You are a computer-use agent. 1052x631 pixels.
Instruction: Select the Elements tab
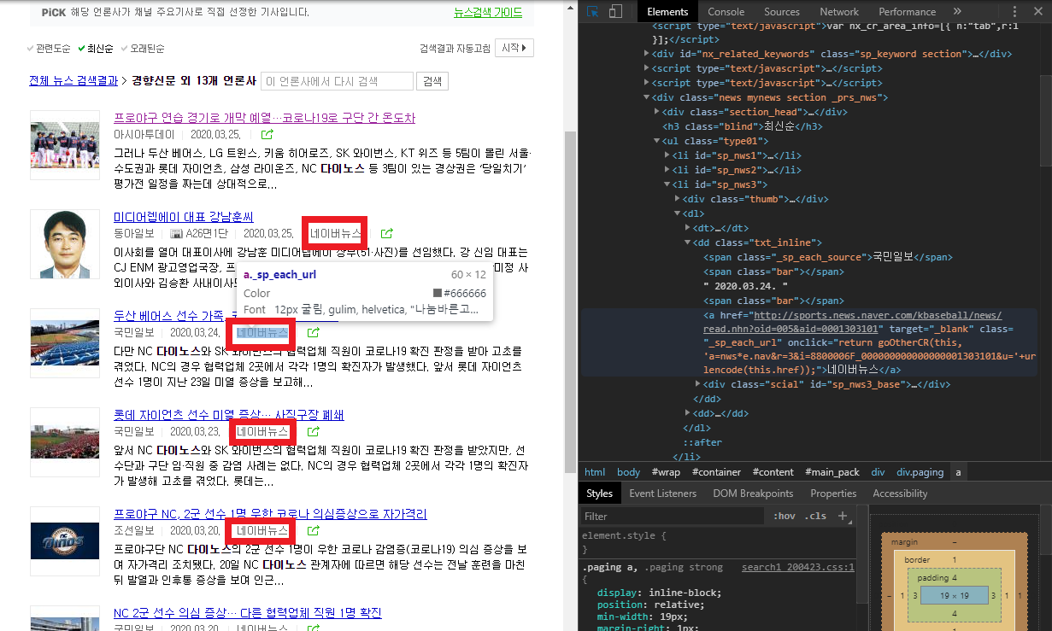667,12
